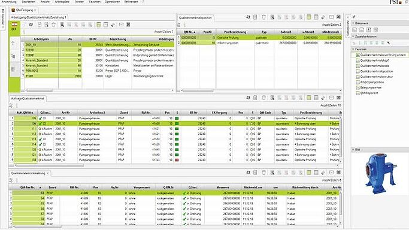Toggle table view in Qualitätsmerkmalsposition toolbar

[309, 17]
